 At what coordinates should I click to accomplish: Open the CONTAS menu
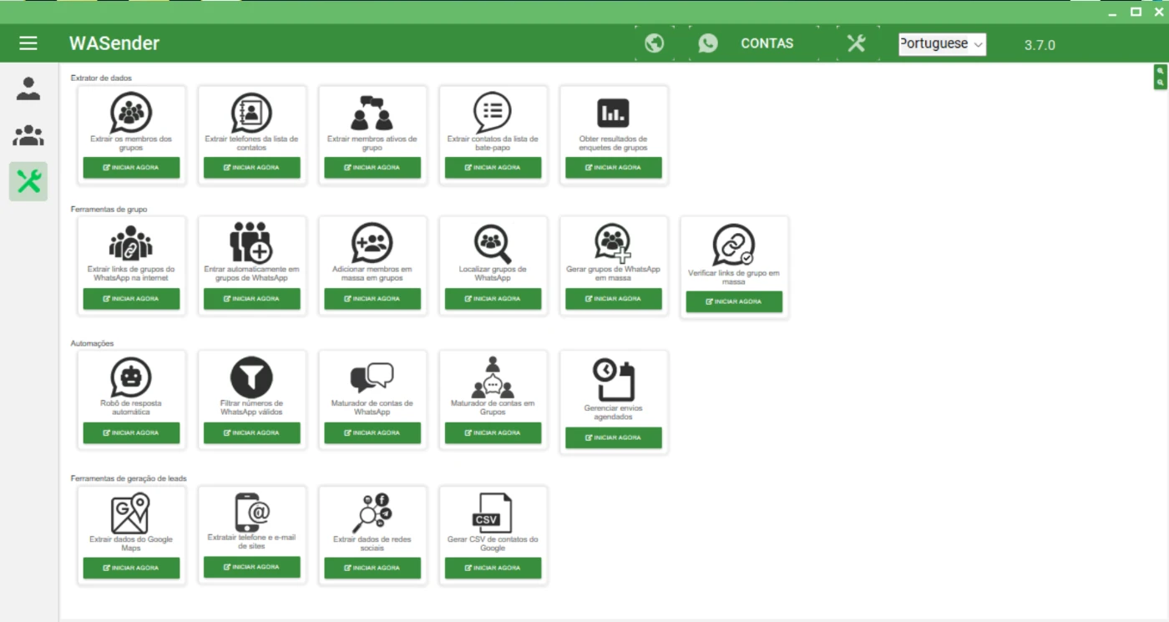(x=767, y=43)
